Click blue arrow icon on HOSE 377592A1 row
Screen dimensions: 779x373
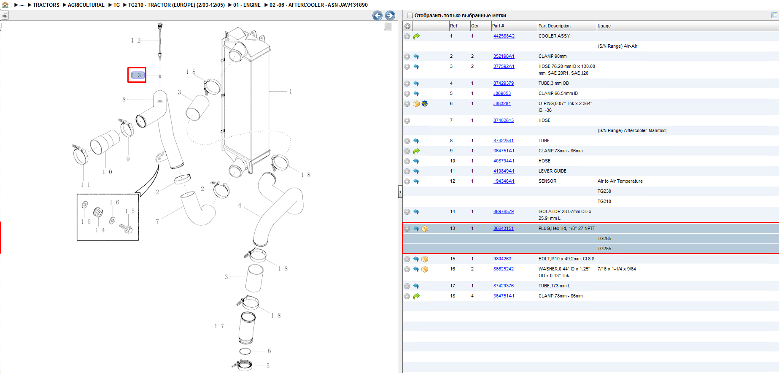click(x=416, y=67)
